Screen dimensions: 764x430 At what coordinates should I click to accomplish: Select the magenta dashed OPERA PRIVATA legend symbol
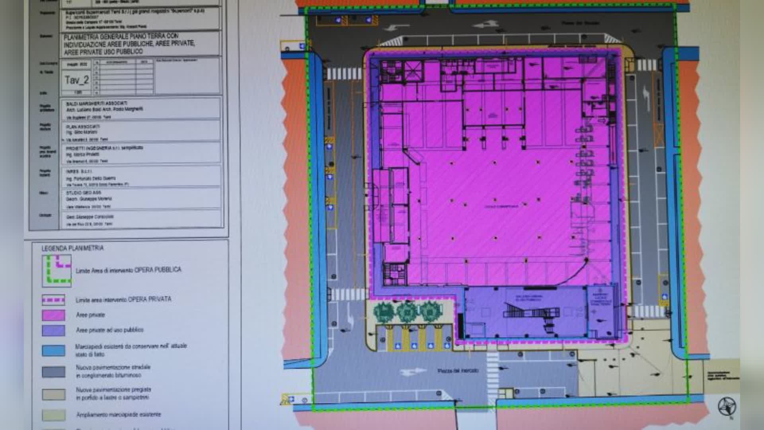(x=54, y=300)
